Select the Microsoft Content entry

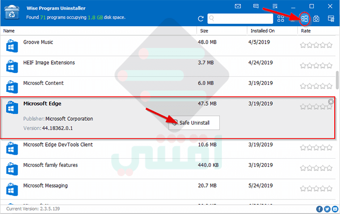pyautogui.click(x=43, y=83)
